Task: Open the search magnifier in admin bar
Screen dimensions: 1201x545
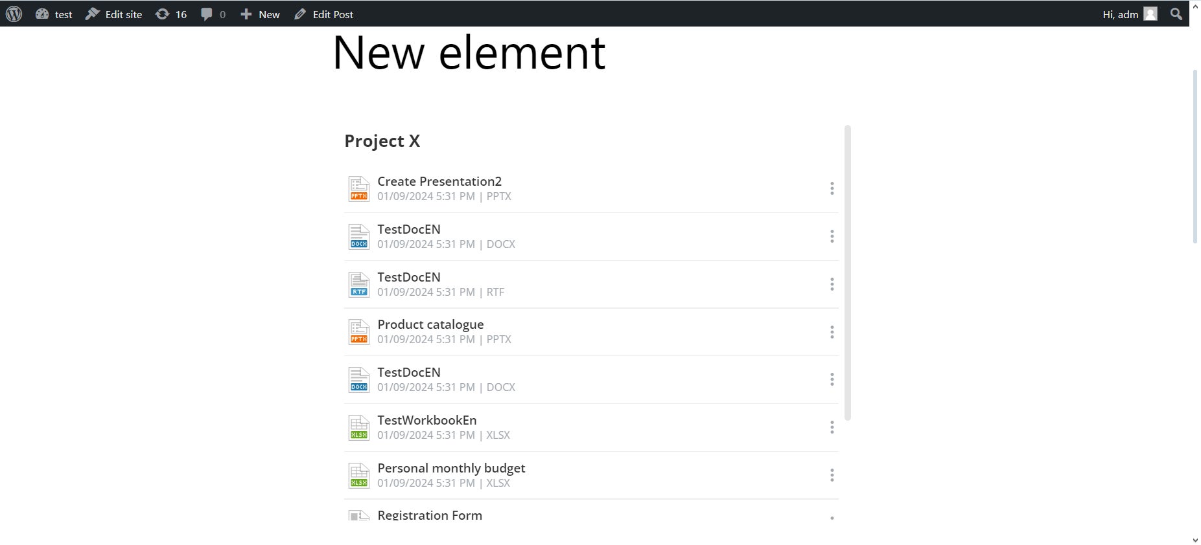Action: click(x=1176, y=14)
